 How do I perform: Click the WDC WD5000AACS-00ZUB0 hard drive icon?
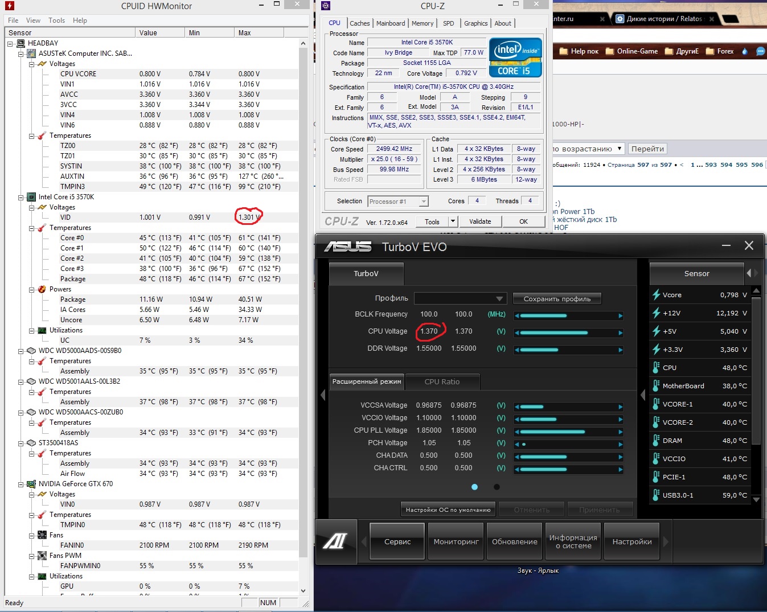click(31, 412)
